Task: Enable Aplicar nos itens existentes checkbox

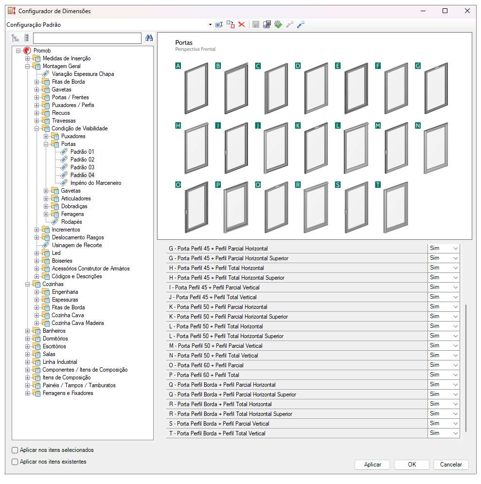Action: (x=15, y=462)
